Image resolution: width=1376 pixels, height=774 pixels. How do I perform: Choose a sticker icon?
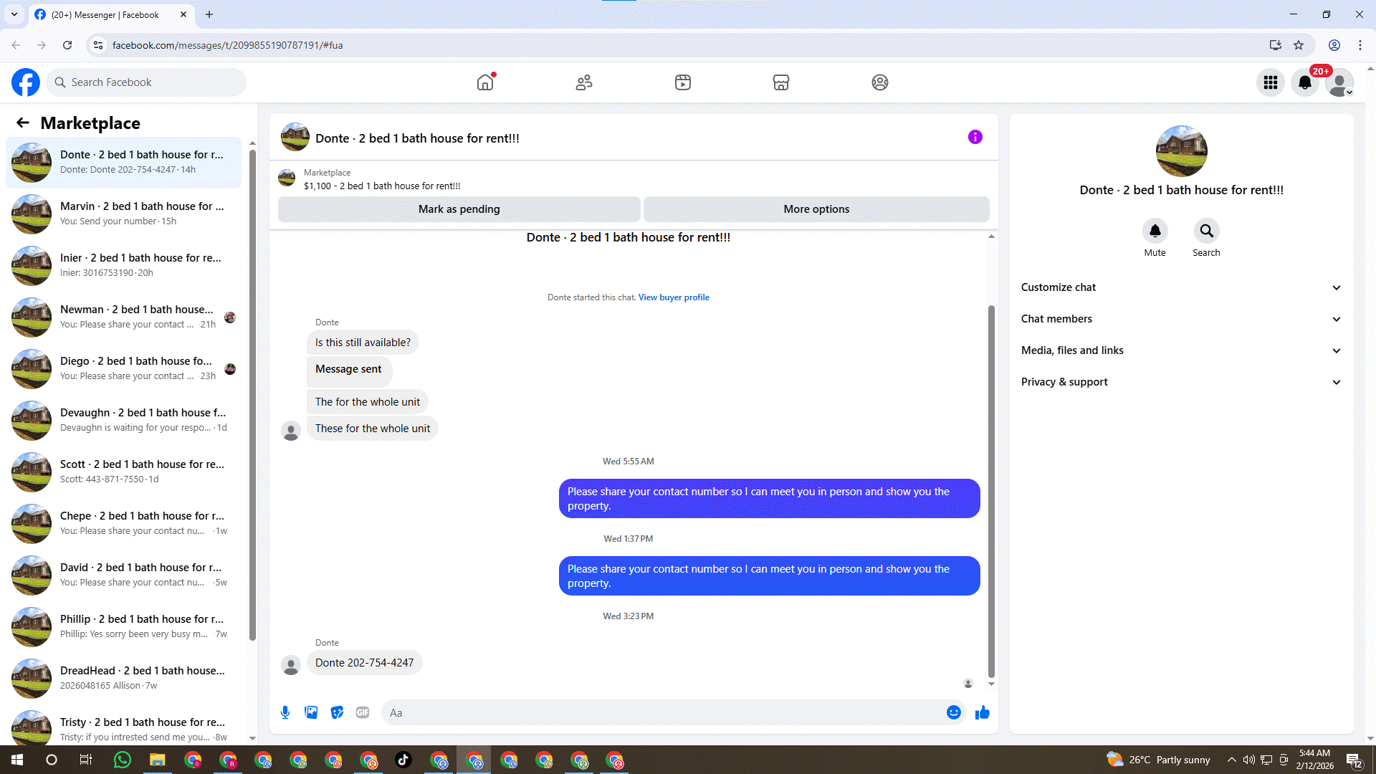click(337, 712)
